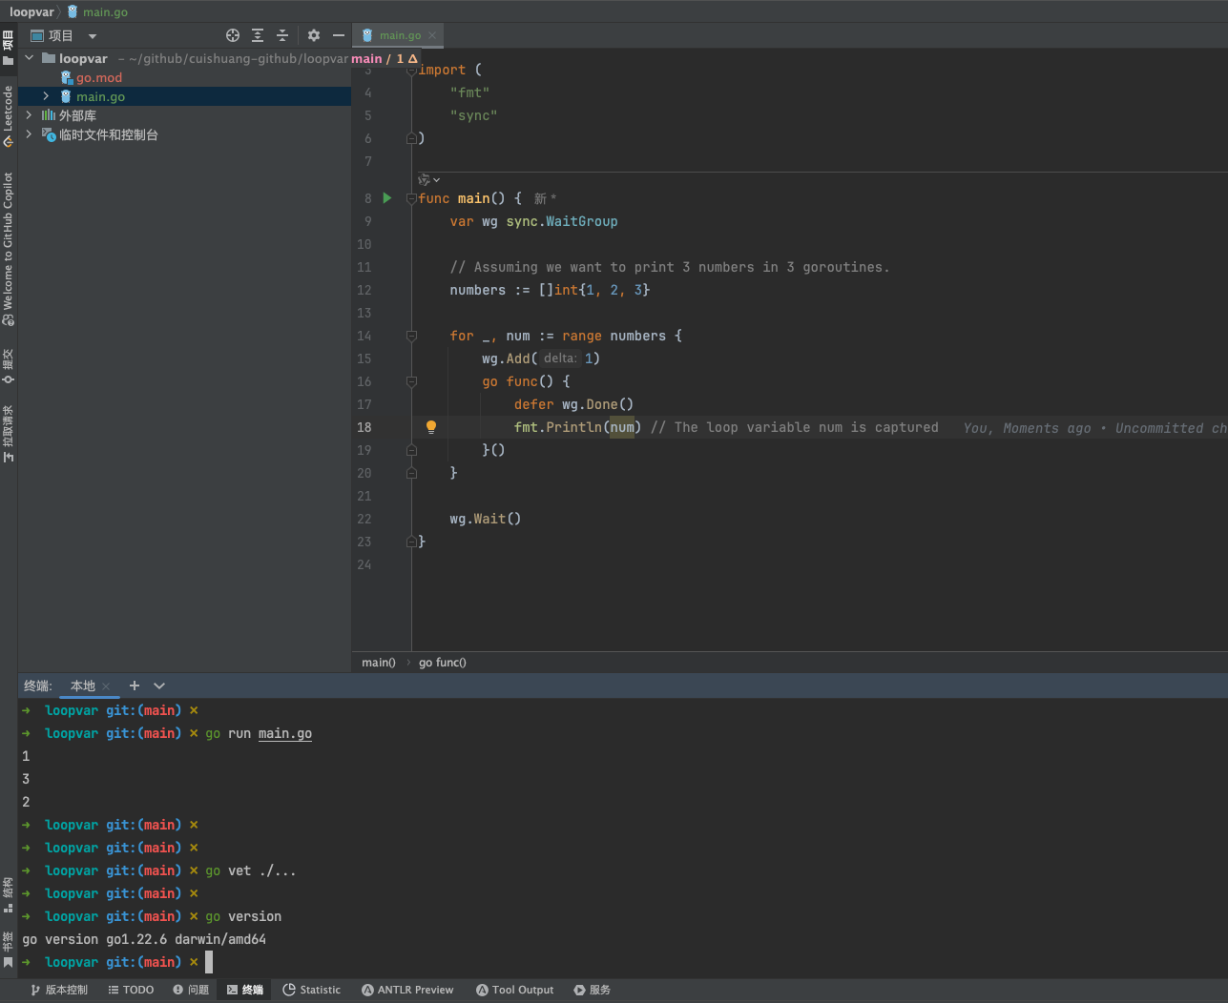Image resolution: width=1228 pixels, height=1003 pixels.
Task: Run main function via green gutter arrow
Action: [387, 198]
